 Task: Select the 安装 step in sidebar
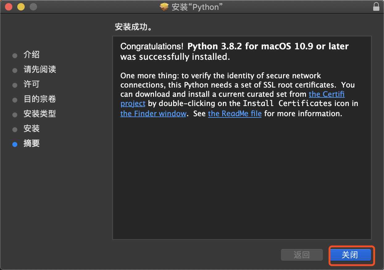click(x=31, y=129)
